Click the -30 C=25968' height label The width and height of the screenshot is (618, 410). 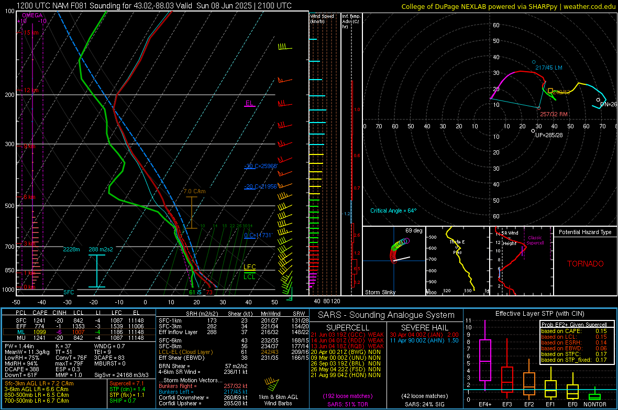coord(261,166)
